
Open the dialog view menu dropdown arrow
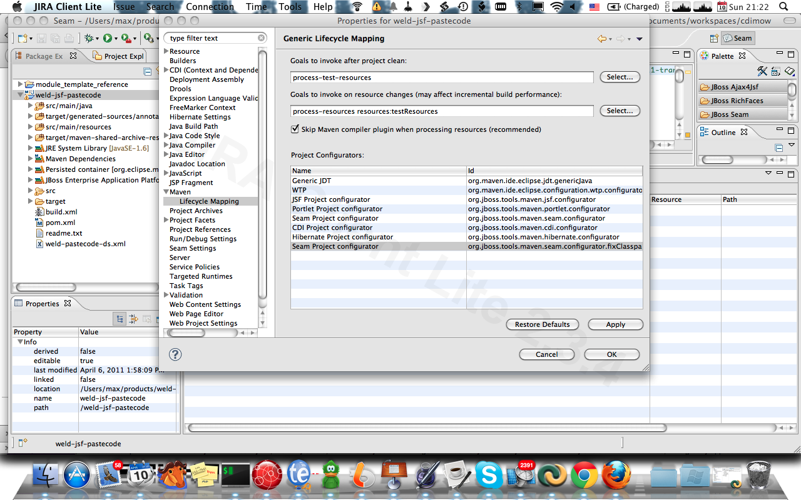click(640, 39)
